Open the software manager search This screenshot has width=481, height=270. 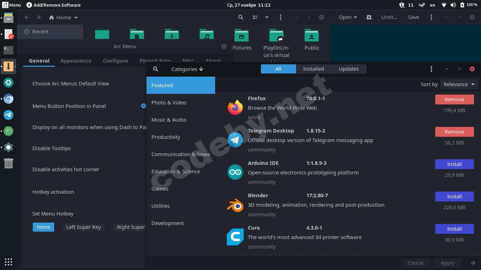coord(156,69)
